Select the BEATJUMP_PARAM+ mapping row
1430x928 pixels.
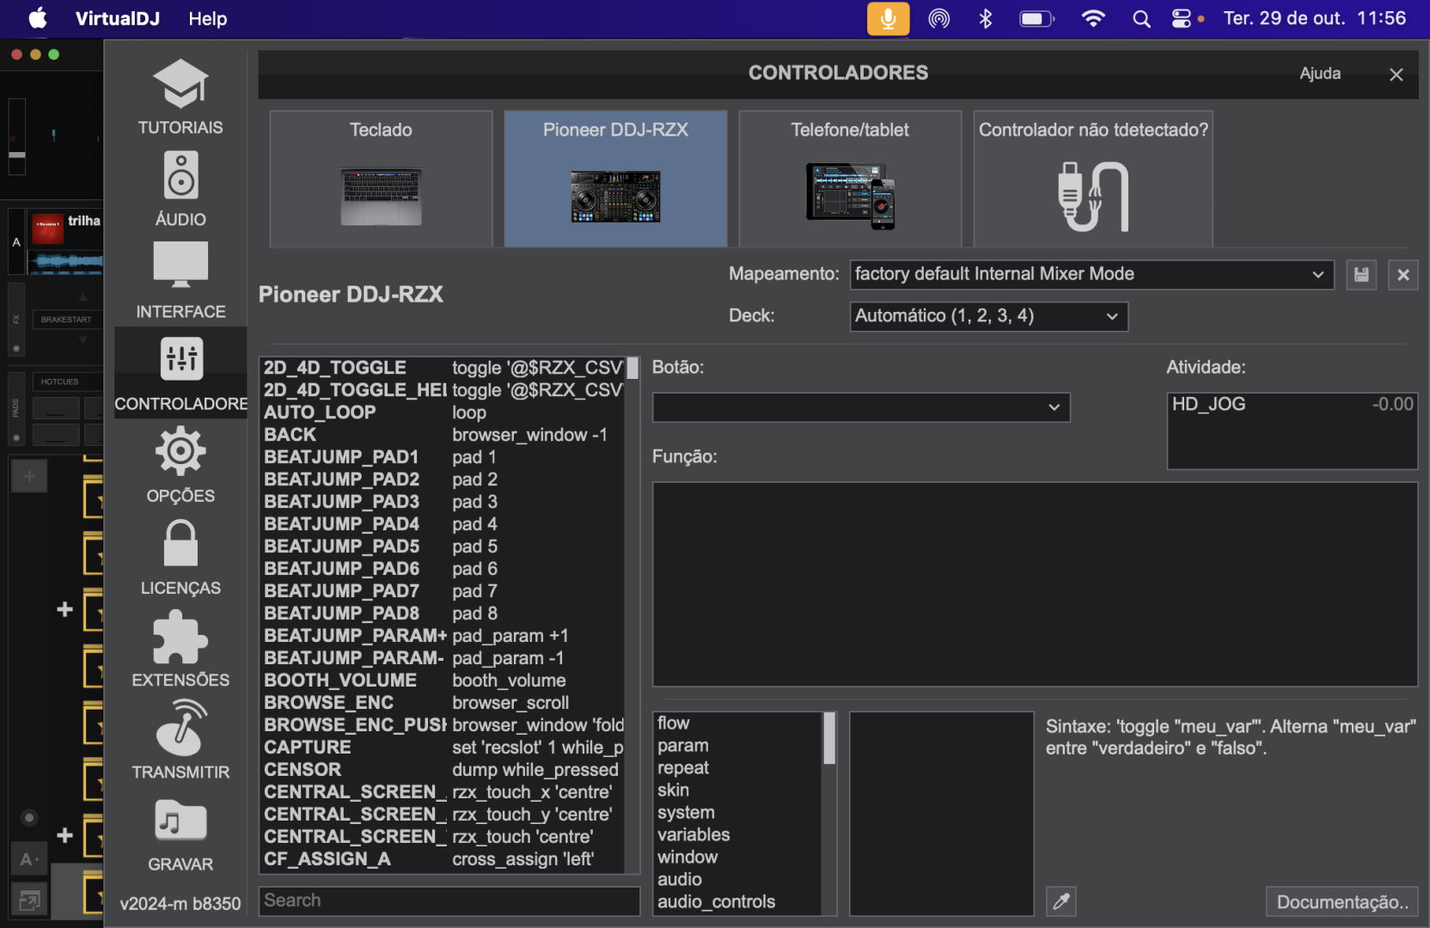coord(443,636)
